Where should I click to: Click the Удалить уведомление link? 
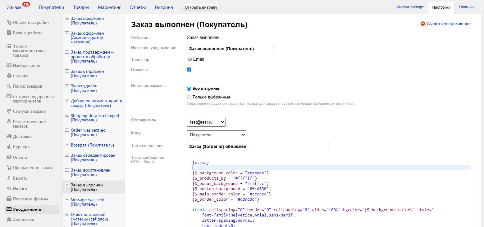[x=448, y=24]
